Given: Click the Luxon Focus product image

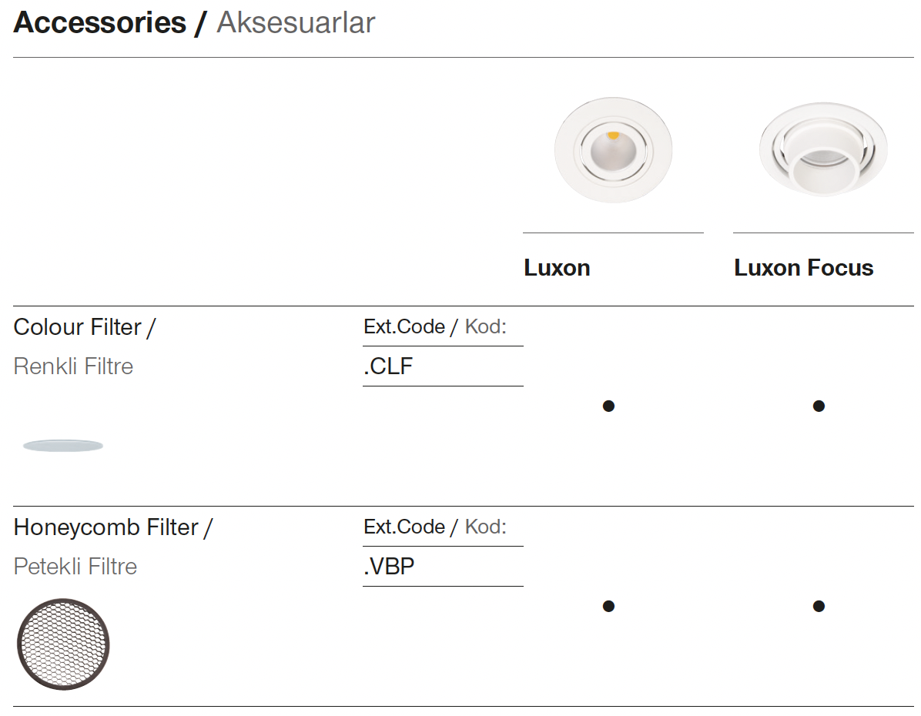Looking at the screenshot, I should point(823,151).
